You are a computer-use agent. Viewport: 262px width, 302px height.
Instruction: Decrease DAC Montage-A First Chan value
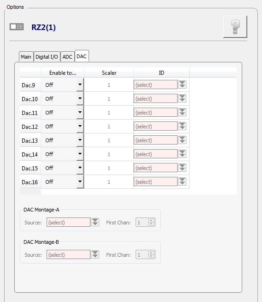(151, 224)
